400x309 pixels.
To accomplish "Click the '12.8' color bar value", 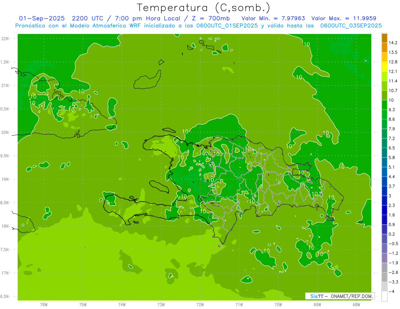I will 393,62.
